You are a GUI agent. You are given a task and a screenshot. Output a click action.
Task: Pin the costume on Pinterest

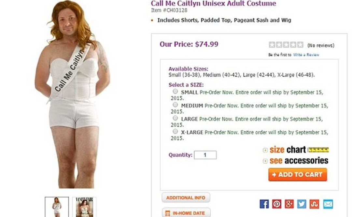pyautogui.click(x=276, y=204)
